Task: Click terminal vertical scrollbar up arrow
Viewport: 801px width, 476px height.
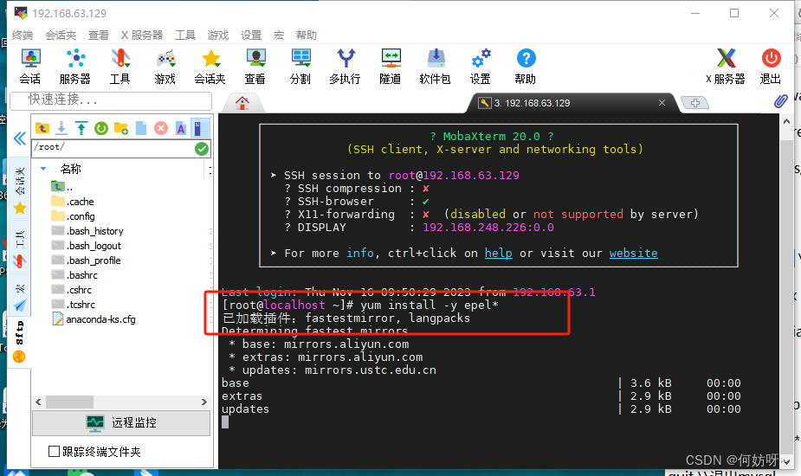Action: (786, 121)
